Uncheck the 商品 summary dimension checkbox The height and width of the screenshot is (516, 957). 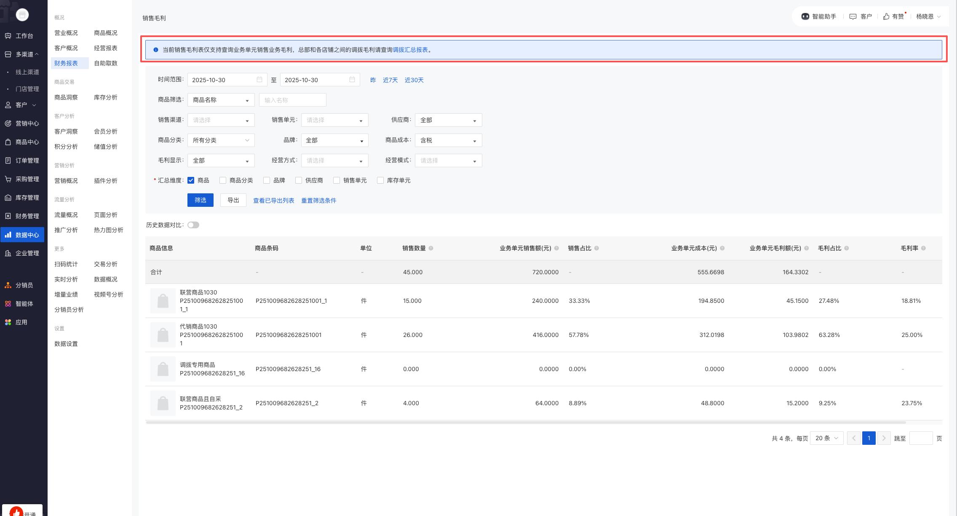click(191, 180)
